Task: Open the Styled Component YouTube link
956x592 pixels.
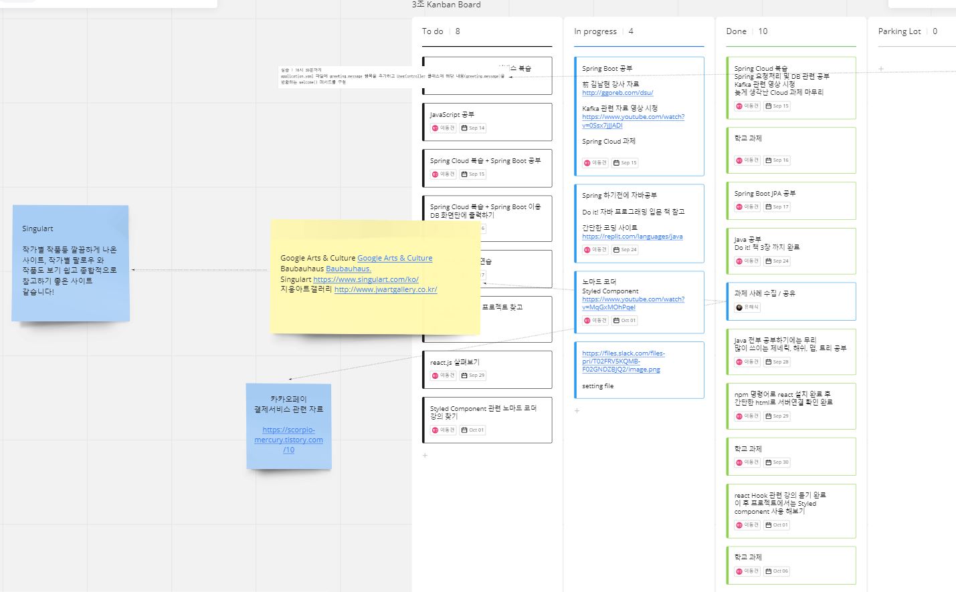Action: (633, 303)
